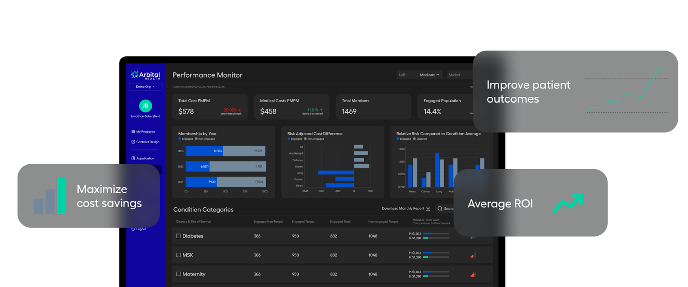The height and width of the screenshot is (287, 688).
Task: Click the Engaged legend in Membership by Year
Action: (x=186, y=139)
